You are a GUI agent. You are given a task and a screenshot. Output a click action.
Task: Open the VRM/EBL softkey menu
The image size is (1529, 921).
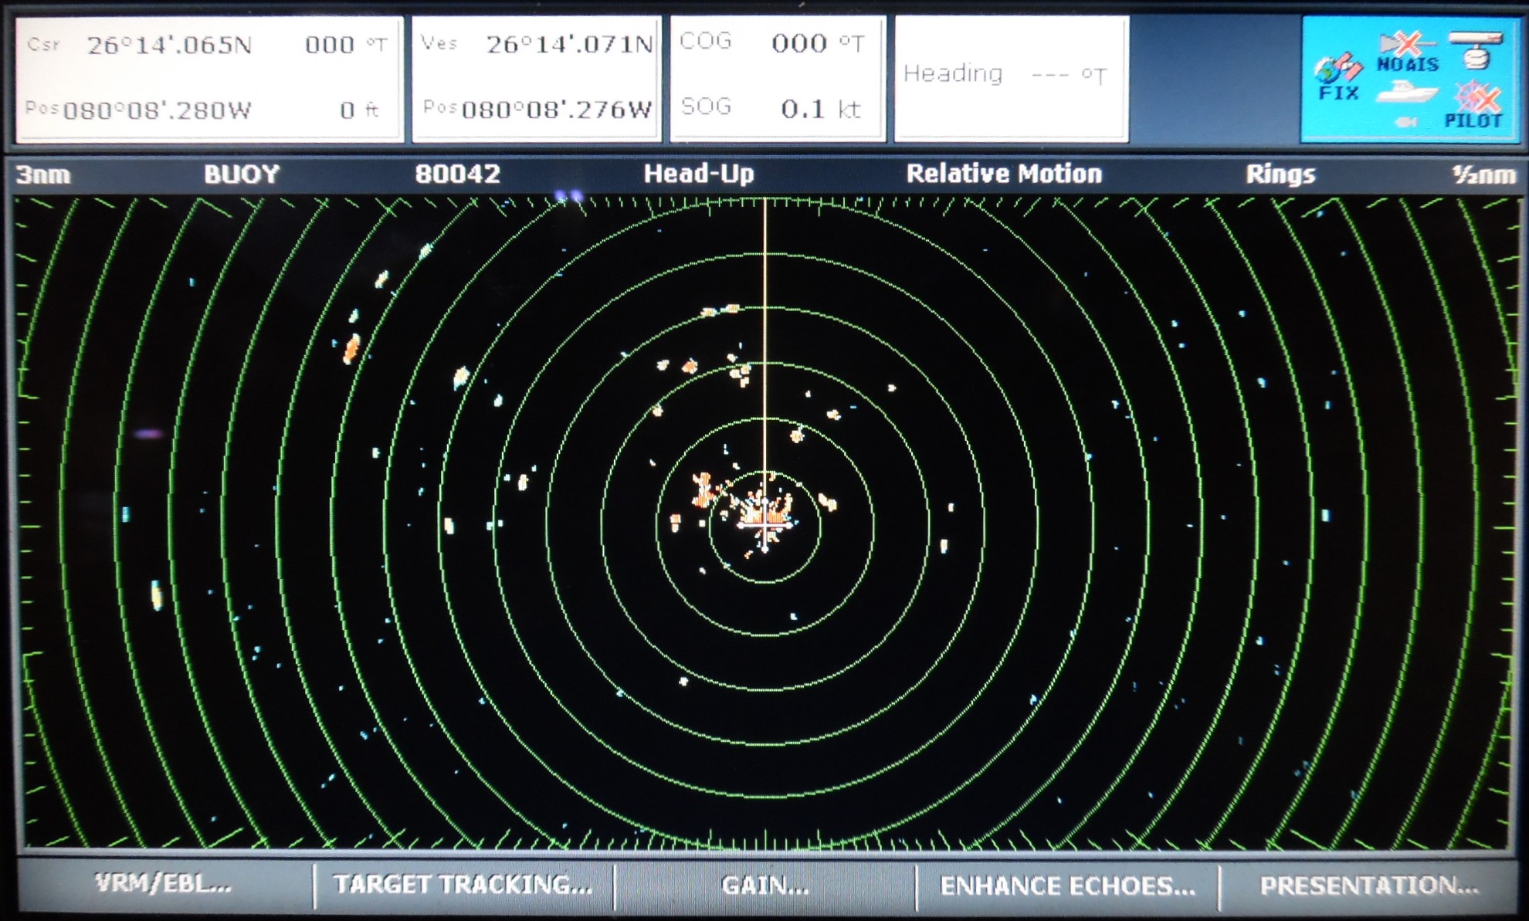pyautogui.click(x=163, y=884)
